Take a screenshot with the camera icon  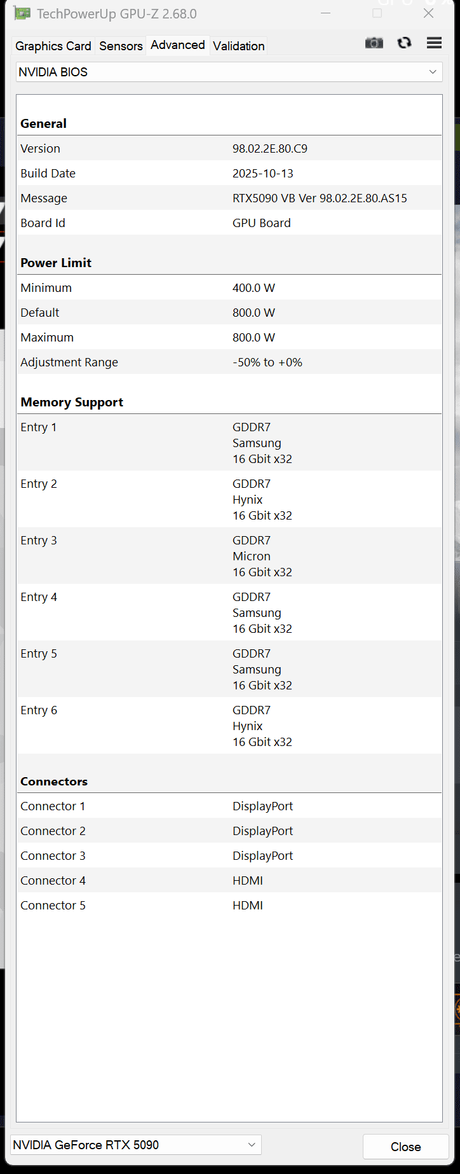click(374, 43)
